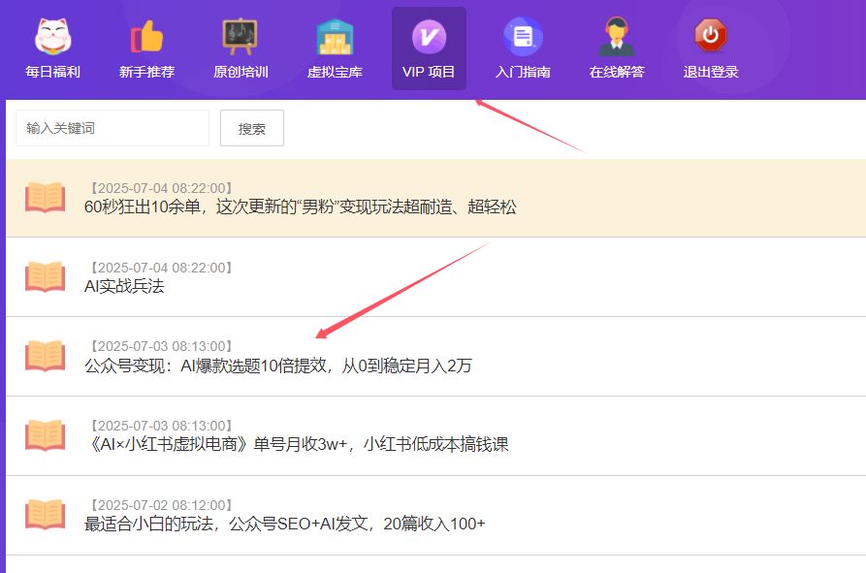Go to the 每日福利 menu label
Screen dimensions: 866x573
point(53,72)
